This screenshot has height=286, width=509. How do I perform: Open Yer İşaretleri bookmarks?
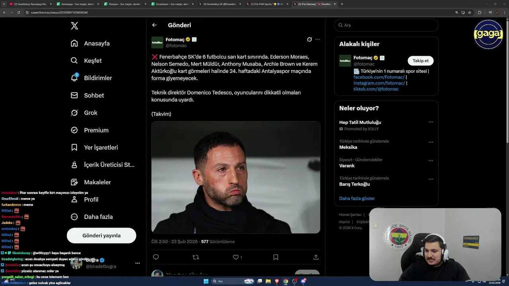pyautogui.click(x=94, y=147)
